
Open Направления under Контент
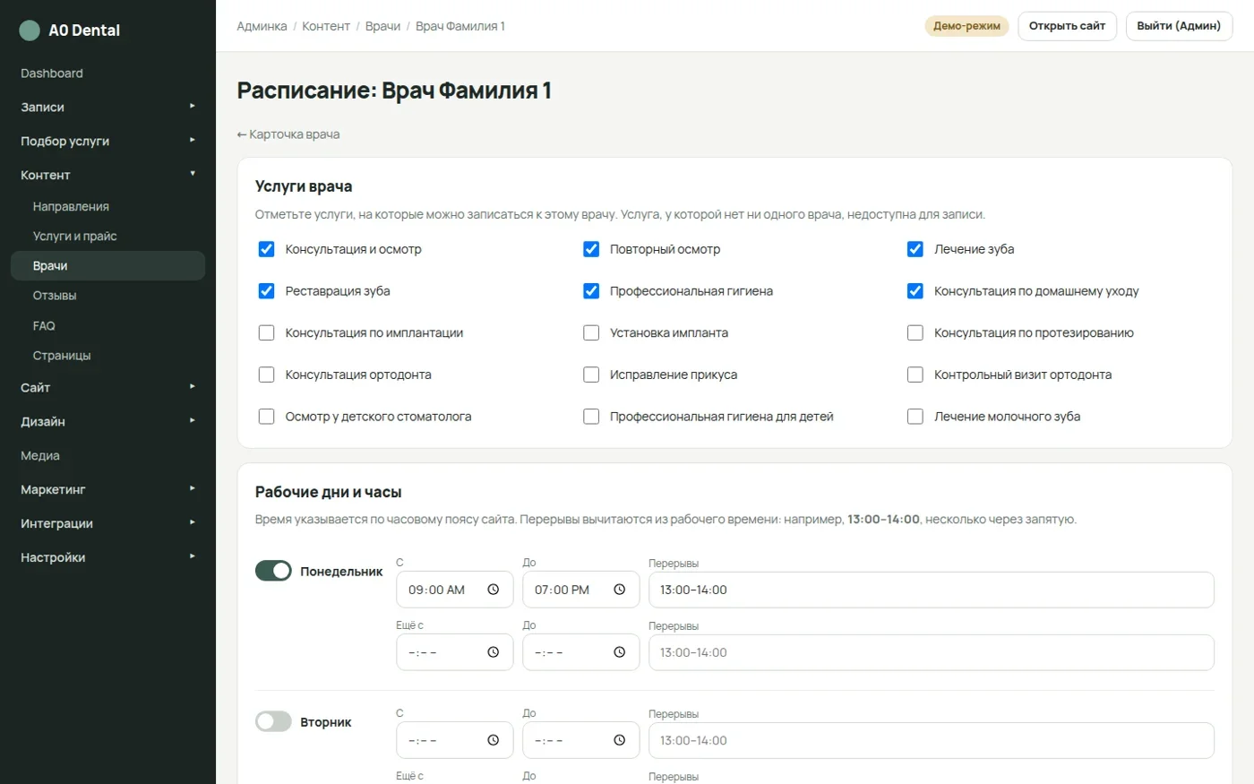(107, 206)
